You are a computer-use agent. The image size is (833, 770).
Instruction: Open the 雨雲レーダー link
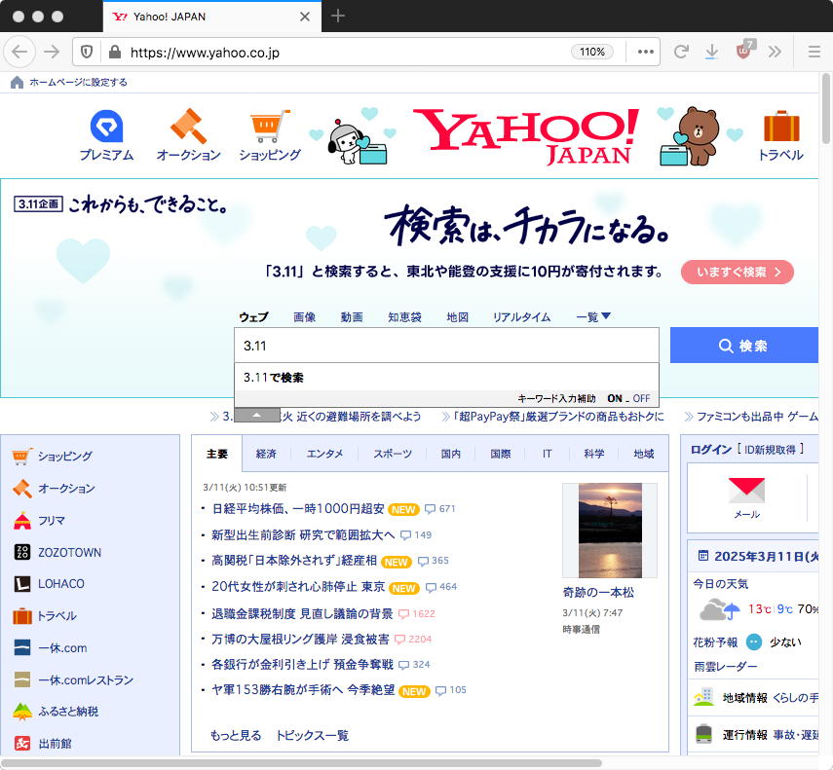(x=725, y=667)
